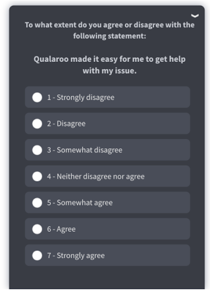Select the Strongly agree radio circle

[x=37, y=255]
